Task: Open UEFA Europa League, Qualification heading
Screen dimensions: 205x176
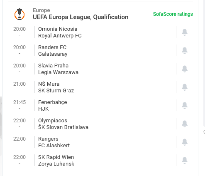Action: click(81, 17)
